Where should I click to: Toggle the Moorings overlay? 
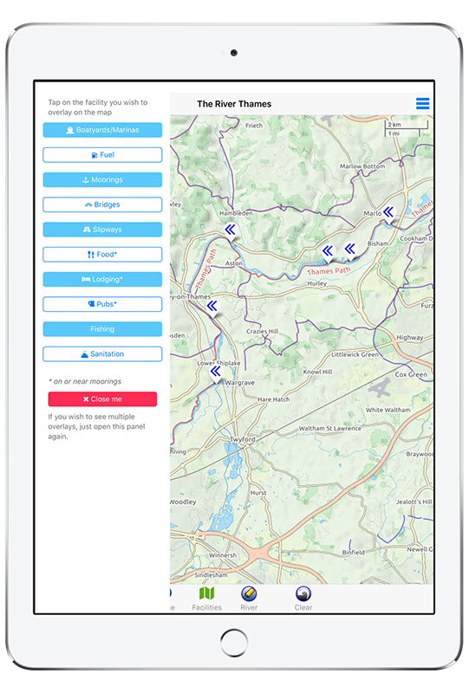[x=102, y=180]
